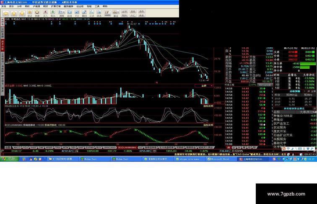Switch to the SAR indicator tab
The image size is (317, 204).
pos(81,147)
